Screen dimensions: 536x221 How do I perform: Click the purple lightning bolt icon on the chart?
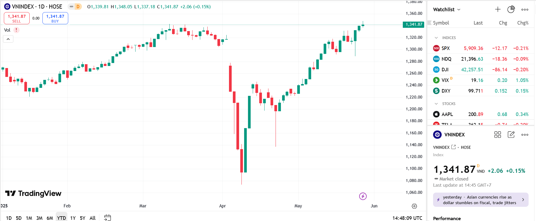point(363,196)
